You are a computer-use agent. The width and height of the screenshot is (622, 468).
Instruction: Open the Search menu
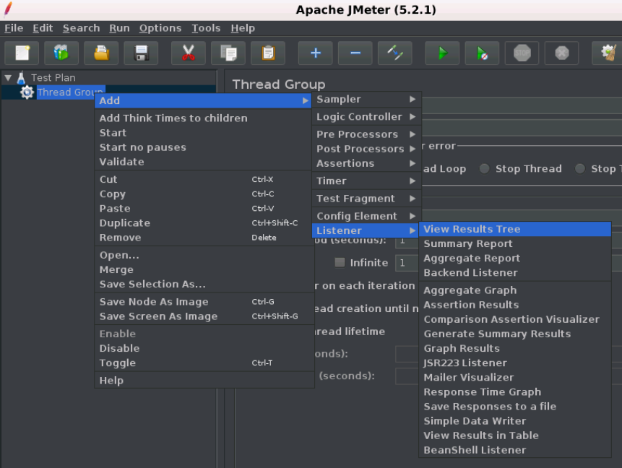[x=82, y=28]
